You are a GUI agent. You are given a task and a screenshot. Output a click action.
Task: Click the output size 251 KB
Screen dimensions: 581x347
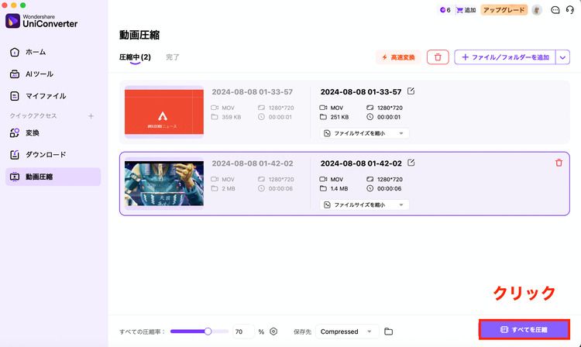pos(339,117)
